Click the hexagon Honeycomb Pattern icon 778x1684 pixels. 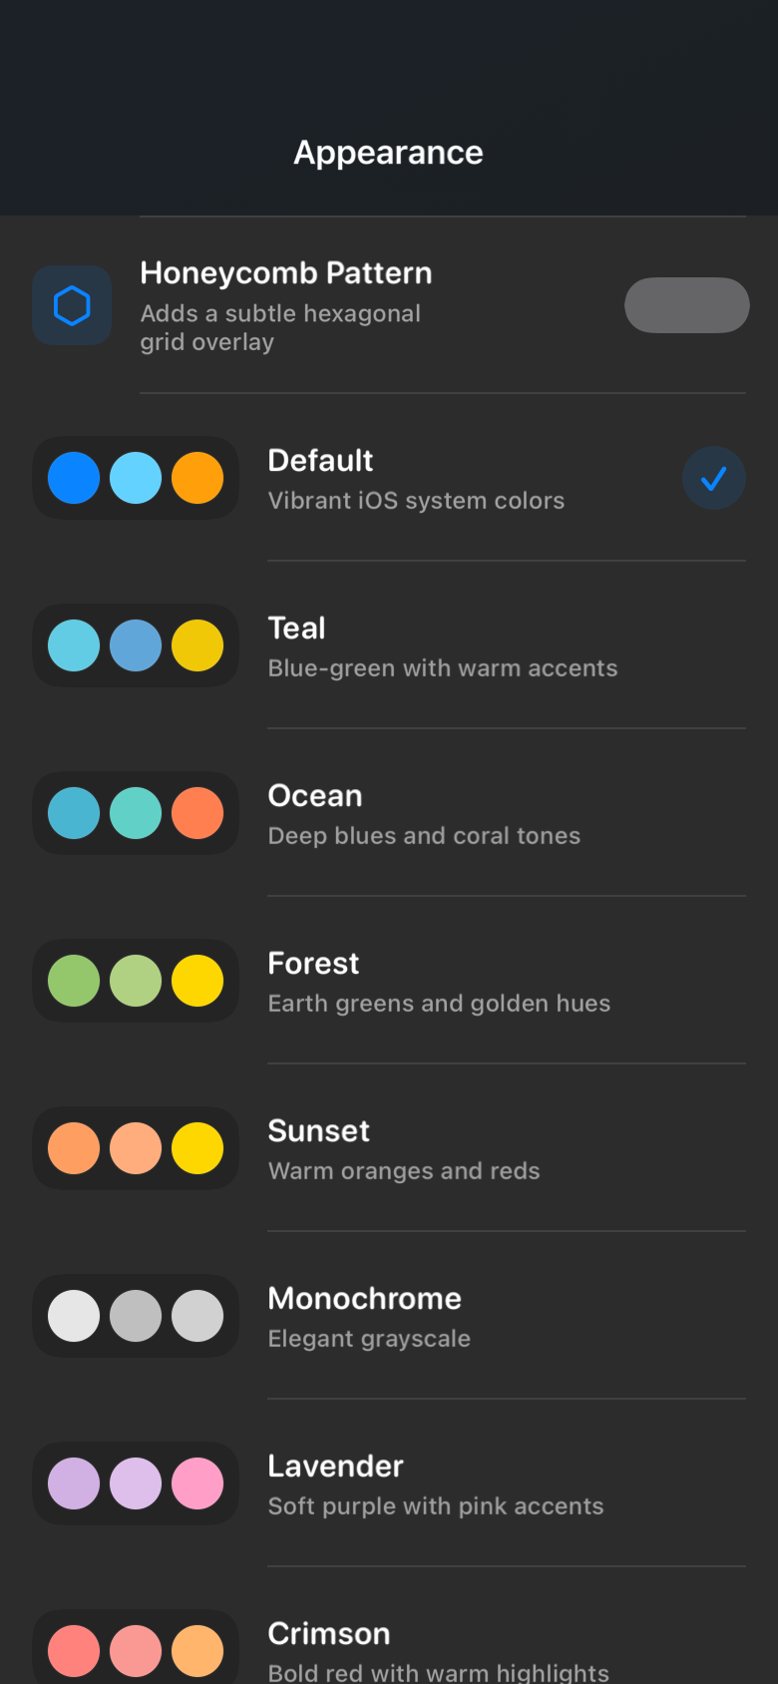point(72,305)
